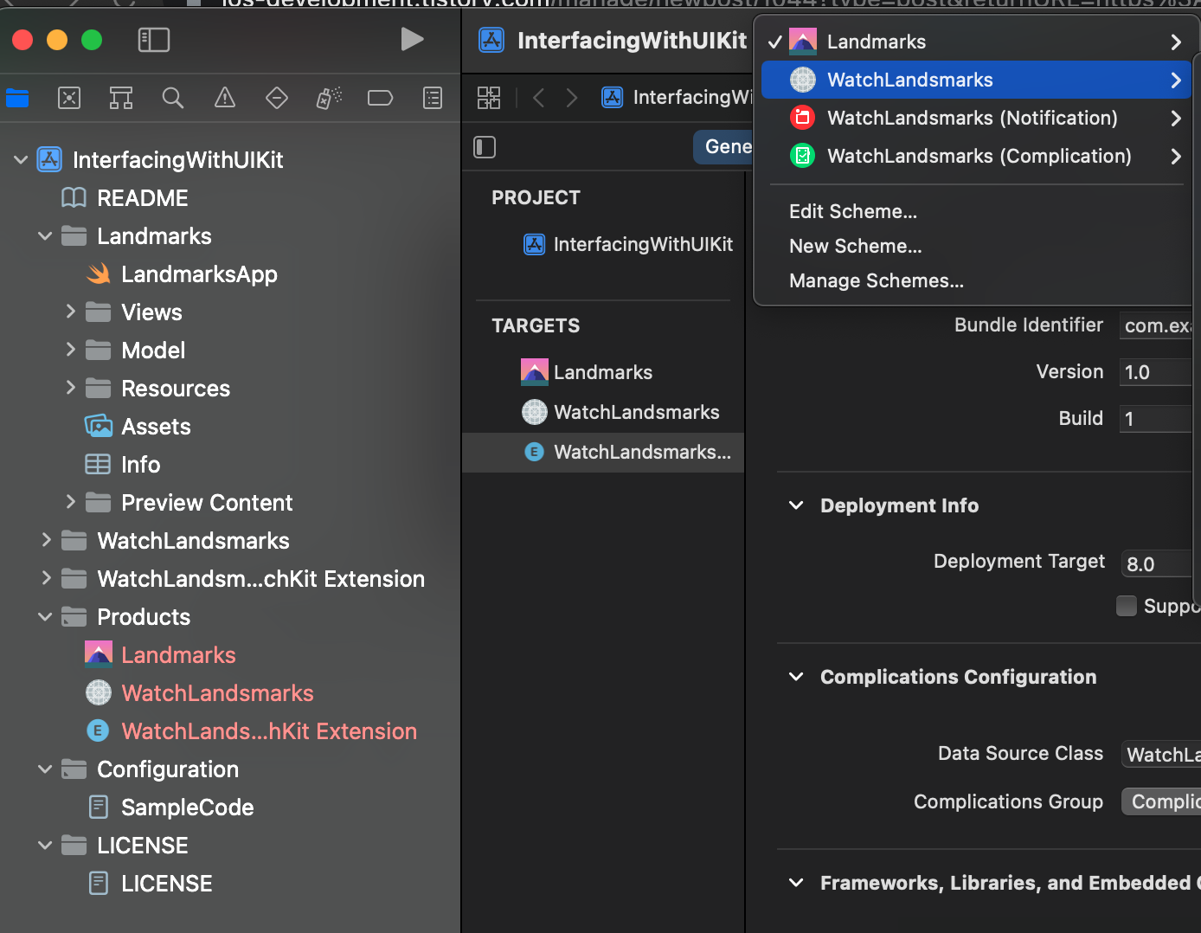Expand the WatchLandsm...chKit Extension folder
This screenshot has width=1201, height=933.
pos(46,578)
